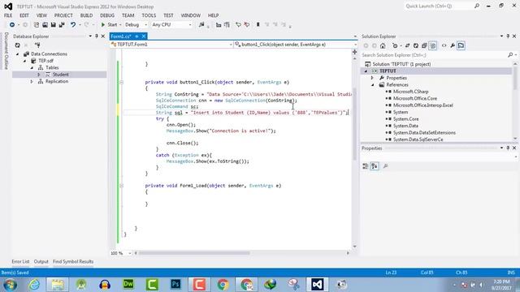Click Property Pages icon in Properties panel

[x=385, y=166]
